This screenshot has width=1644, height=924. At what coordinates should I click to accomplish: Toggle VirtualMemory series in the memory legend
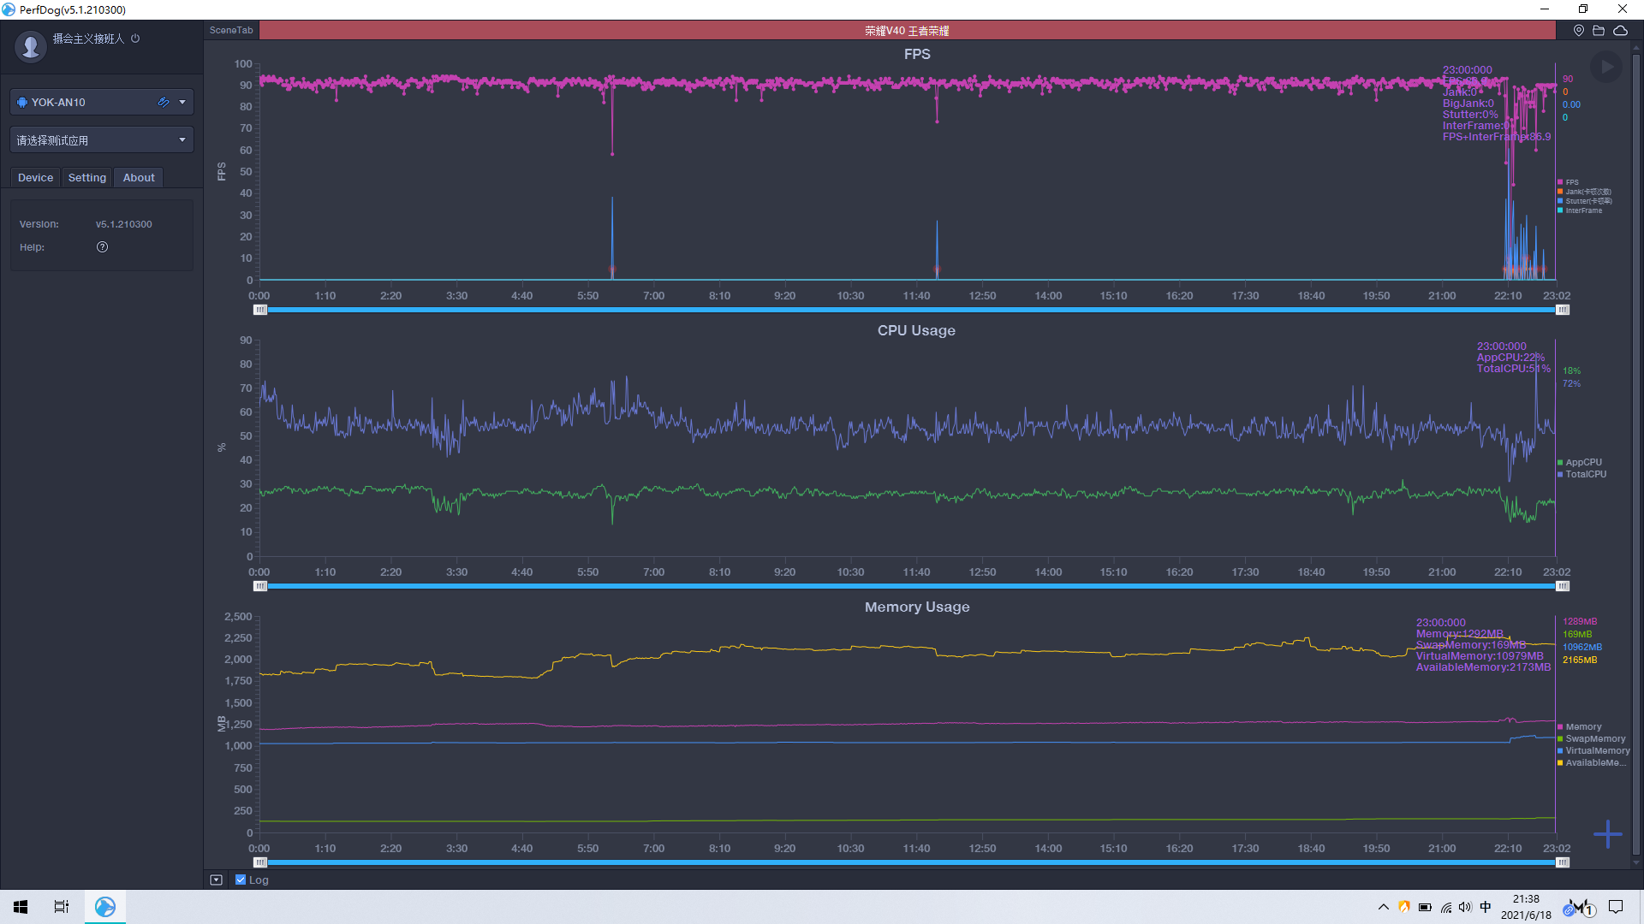(1593, 750)
